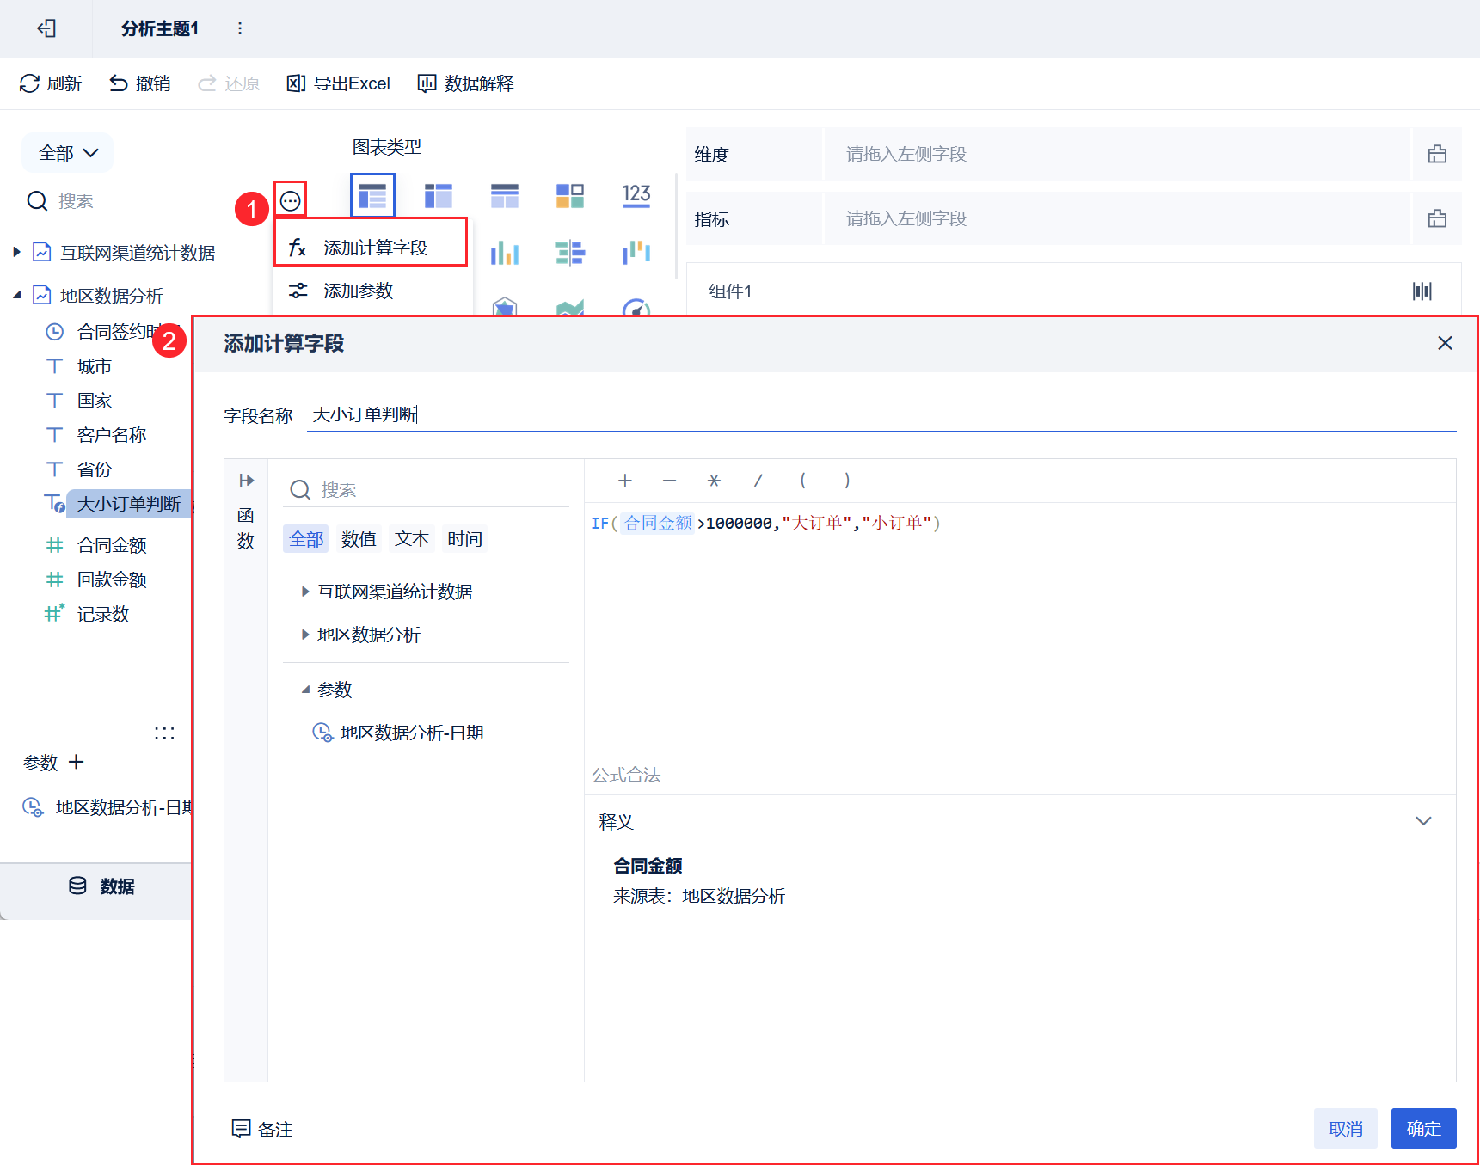This screenshot has width=1480, height=1165.
Task: Select the 回款金额 numeric field
Action: tap(112, 579)
